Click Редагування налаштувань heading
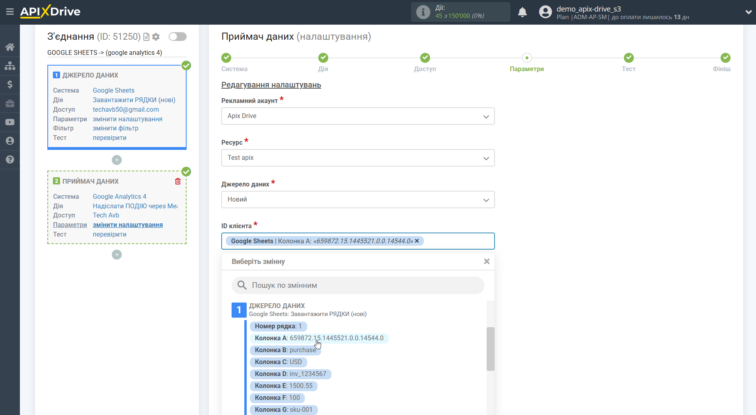 (271, 85)
